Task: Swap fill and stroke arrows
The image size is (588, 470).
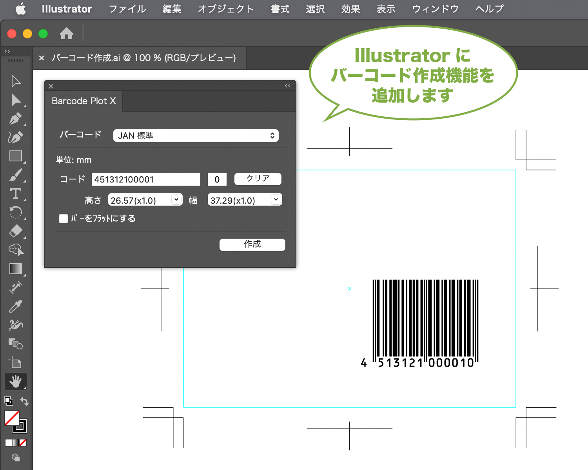Action: (24, 401)
